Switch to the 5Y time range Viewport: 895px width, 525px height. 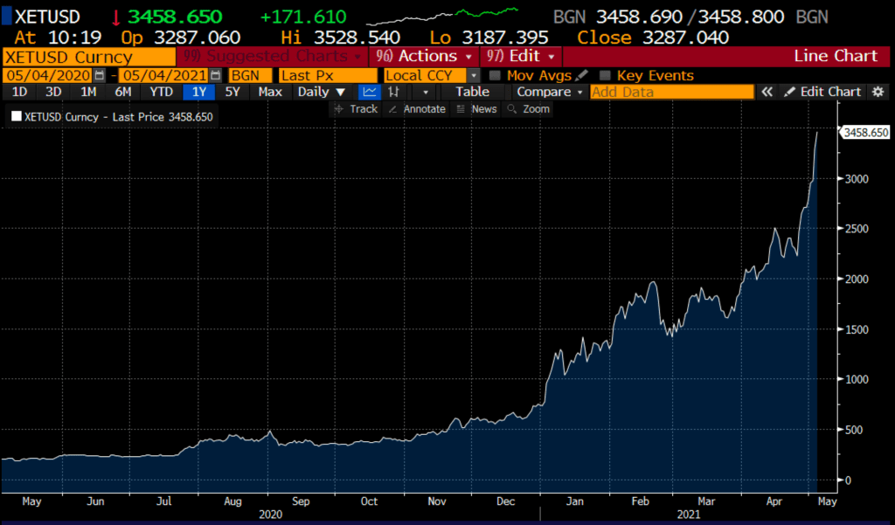(232, 92)
